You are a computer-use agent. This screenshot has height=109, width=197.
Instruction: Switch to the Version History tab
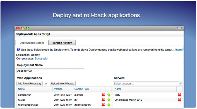[x=62, y=43]
